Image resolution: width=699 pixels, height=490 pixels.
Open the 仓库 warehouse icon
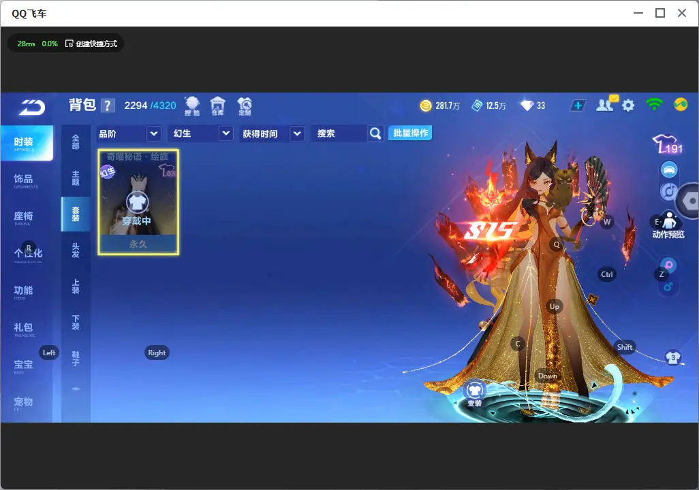click(x=217, y=106)
